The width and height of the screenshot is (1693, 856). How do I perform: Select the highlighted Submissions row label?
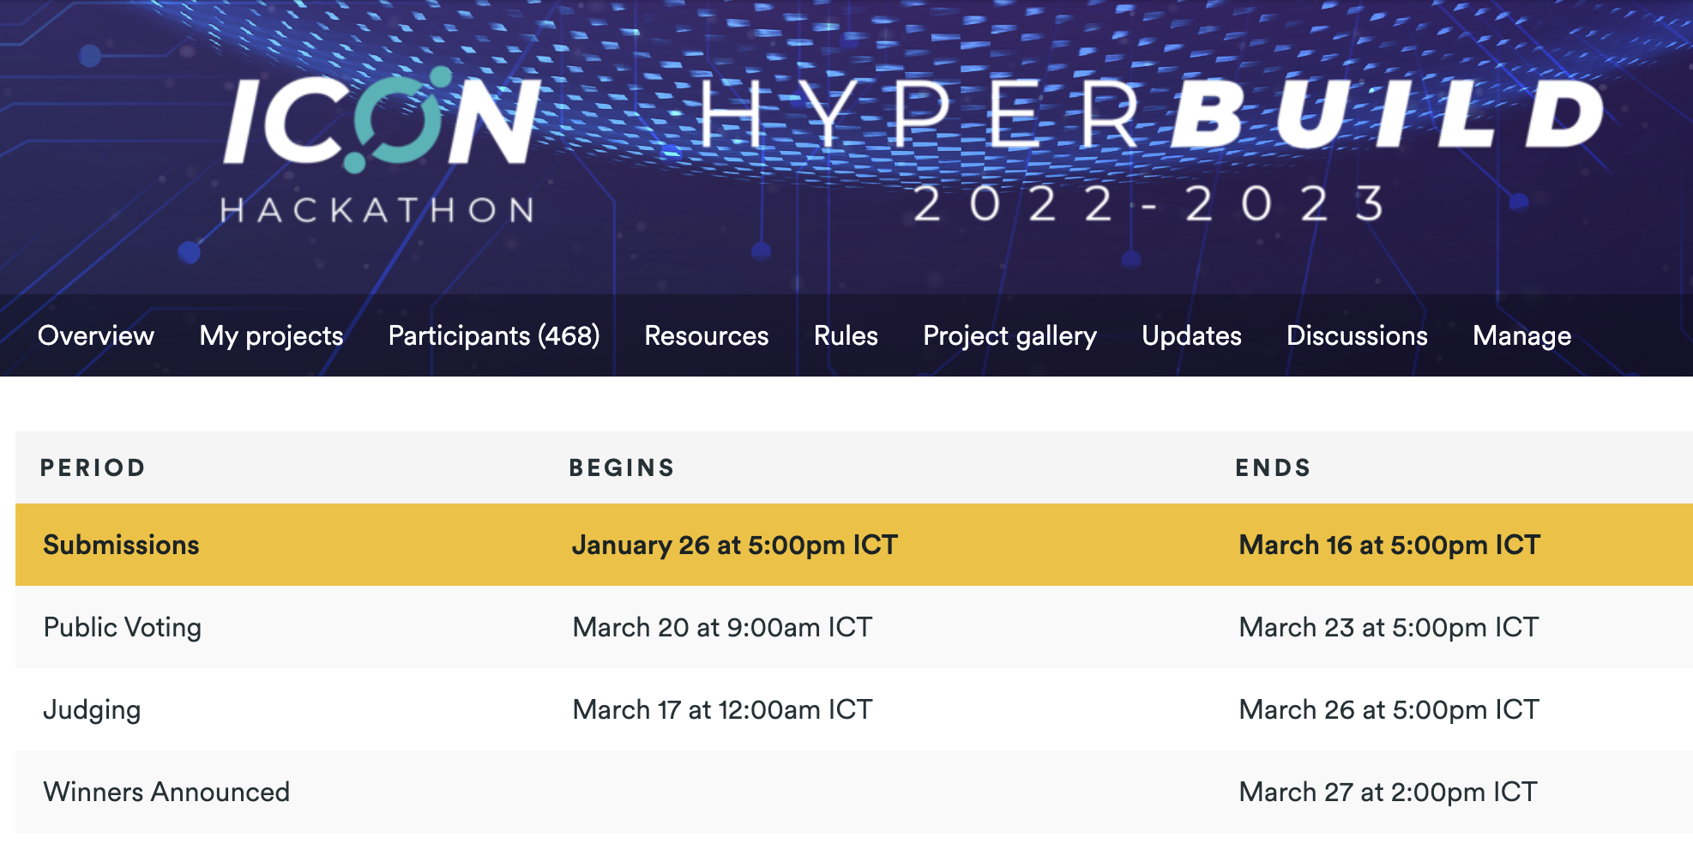[121, 545]
